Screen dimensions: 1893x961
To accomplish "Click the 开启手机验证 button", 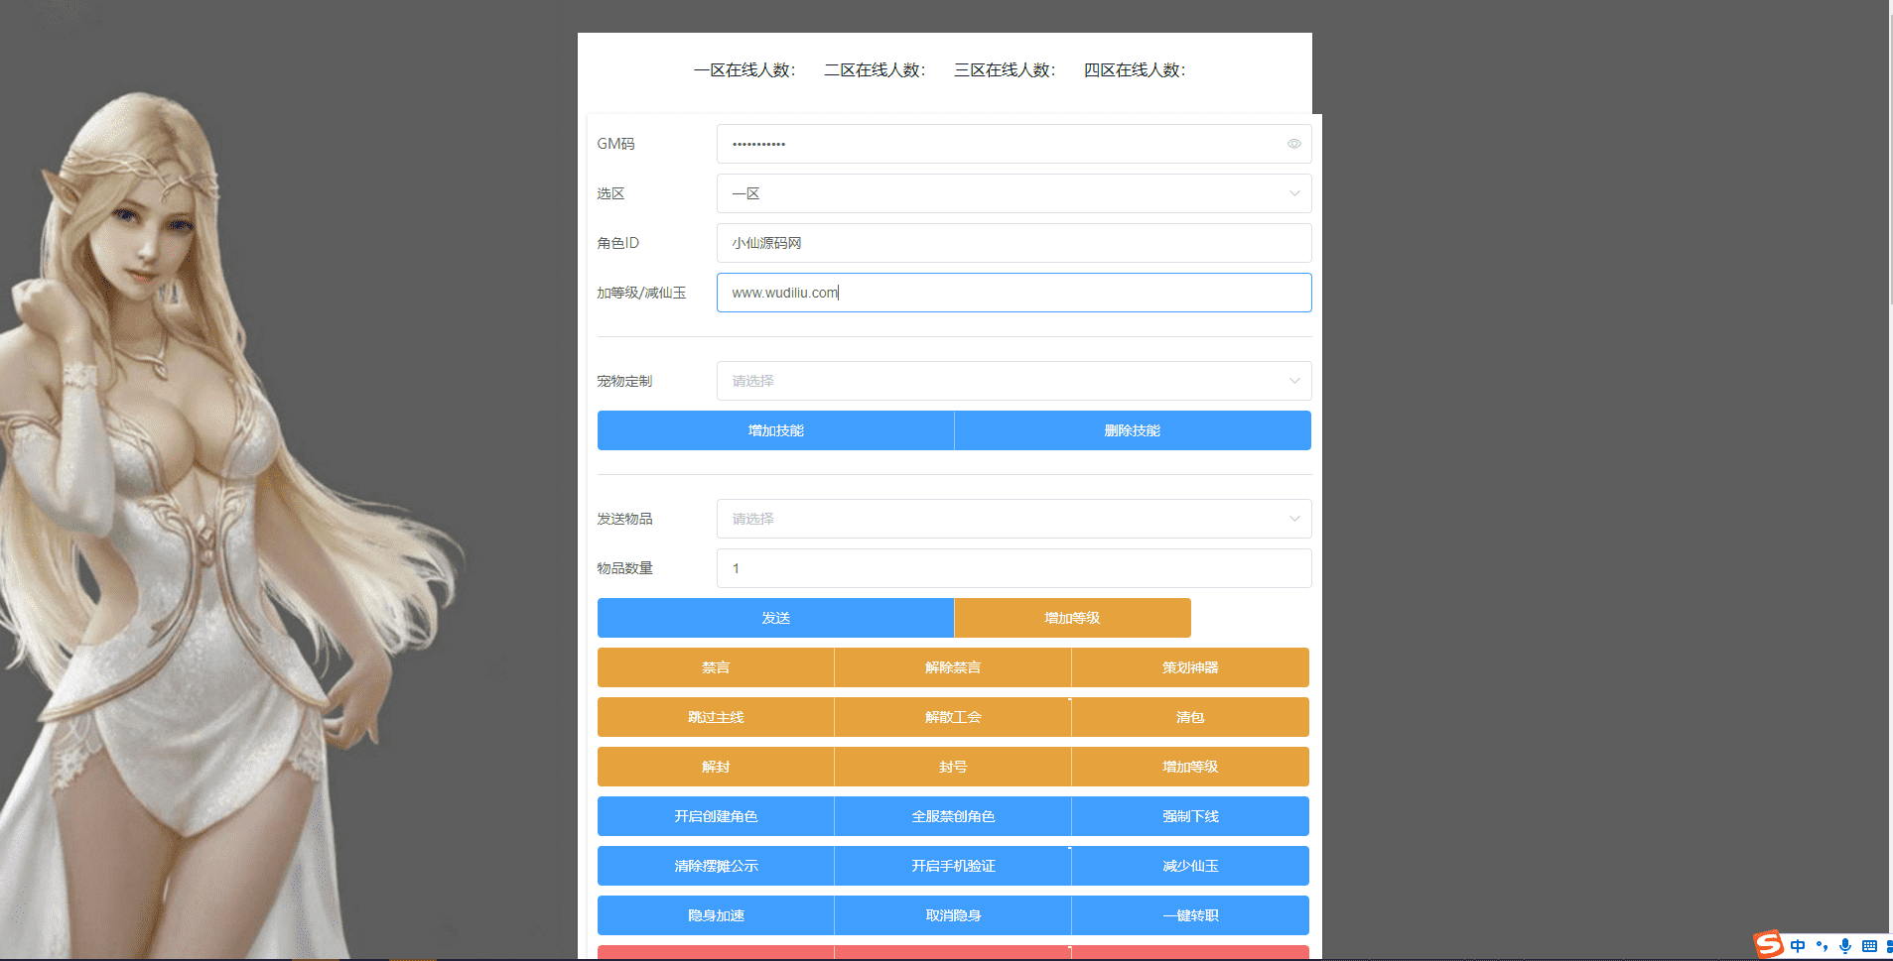I will click(x=953, y=866).
